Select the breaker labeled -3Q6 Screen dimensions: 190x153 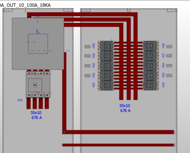(106, 56)
